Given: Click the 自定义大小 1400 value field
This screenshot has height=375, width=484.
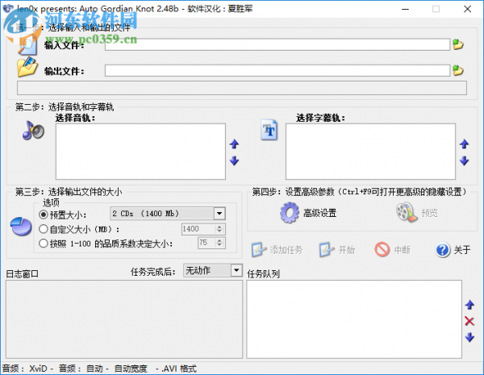Looking at the screenshot, I should tap(198, 229).
